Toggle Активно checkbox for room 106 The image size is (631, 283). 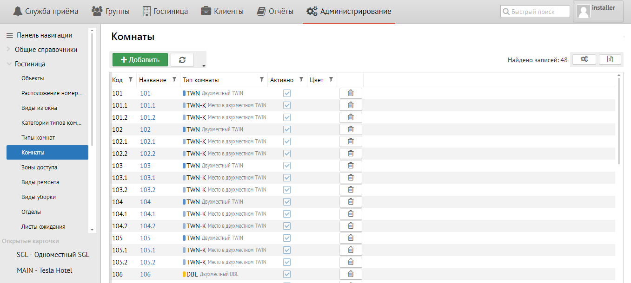(x=287, y=274)
